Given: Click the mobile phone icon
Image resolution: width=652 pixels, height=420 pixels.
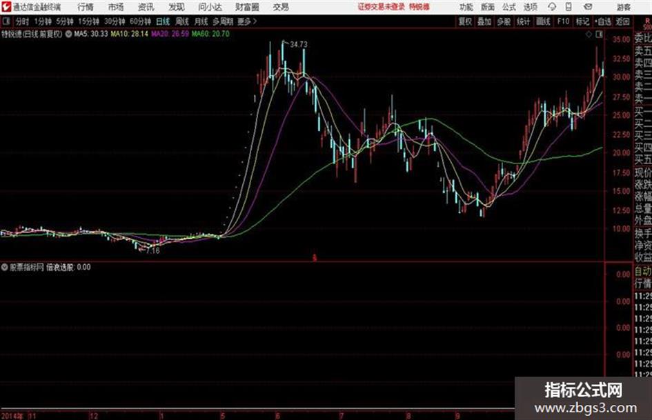Looking at the screenshot, I should coord(569,7).
